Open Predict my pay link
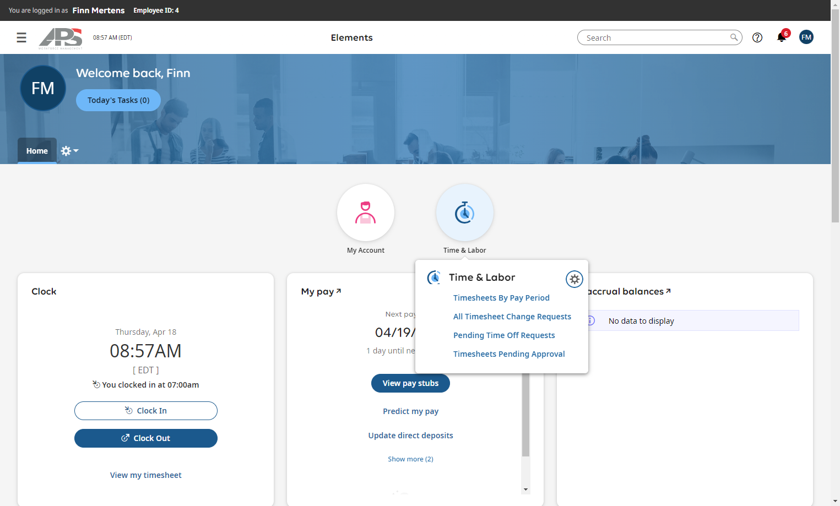 (x=410, y=411)
